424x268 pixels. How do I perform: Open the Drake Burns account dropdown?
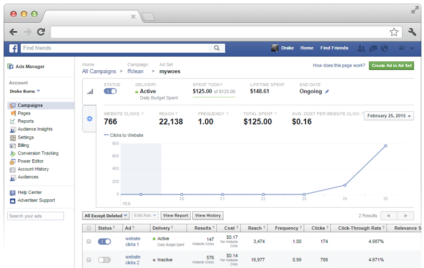(x=25, y=91)
